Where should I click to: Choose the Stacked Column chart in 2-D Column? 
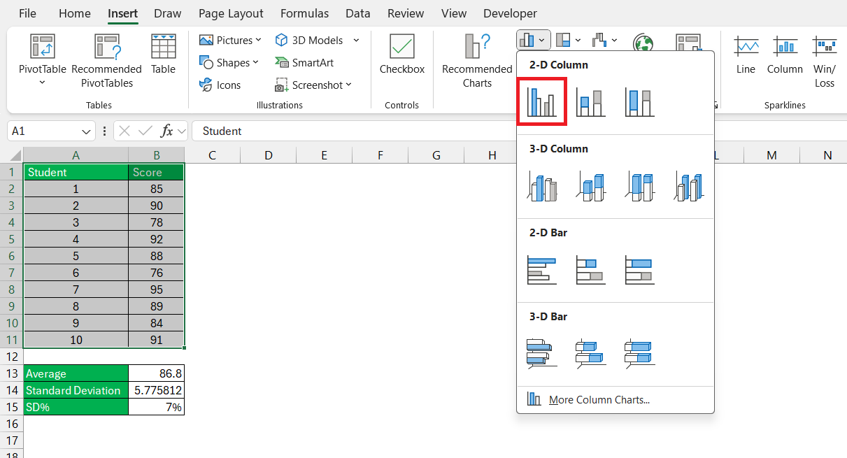pos(591,102)
